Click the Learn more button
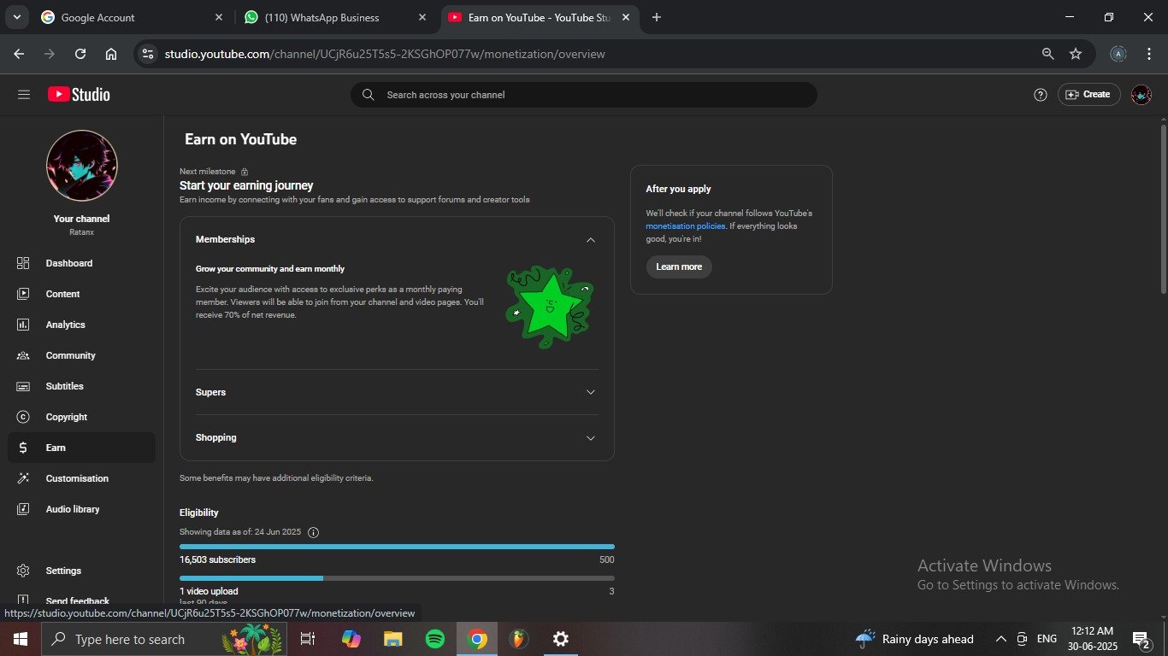 pos(679,266)
